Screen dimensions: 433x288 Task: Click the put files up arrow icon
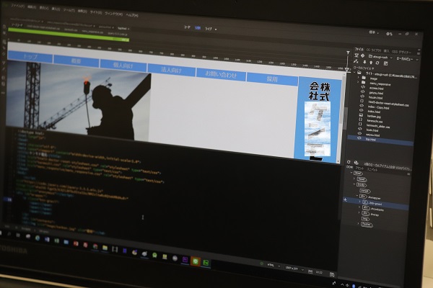coord(371,63)
